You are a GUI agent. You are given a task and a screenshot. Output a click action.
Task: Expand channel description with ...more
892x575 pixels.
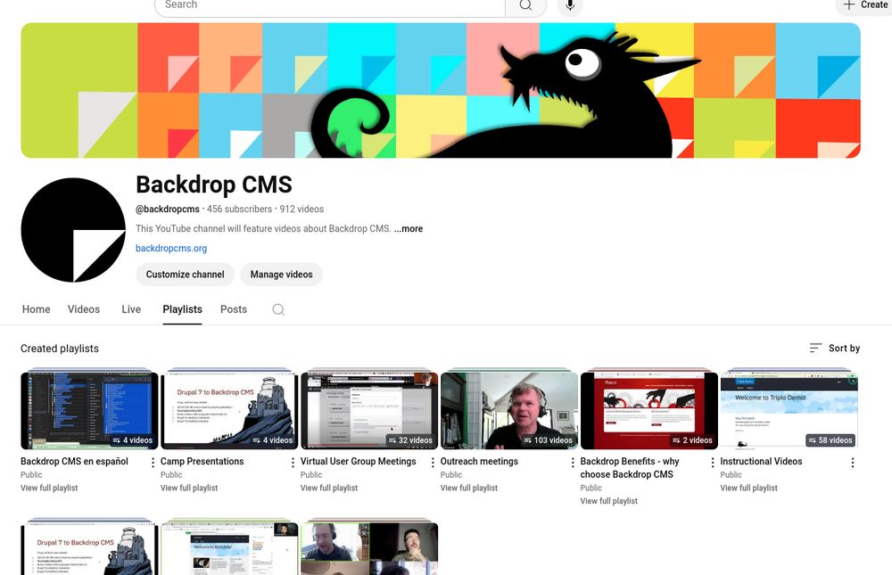[x=408, y=228]
